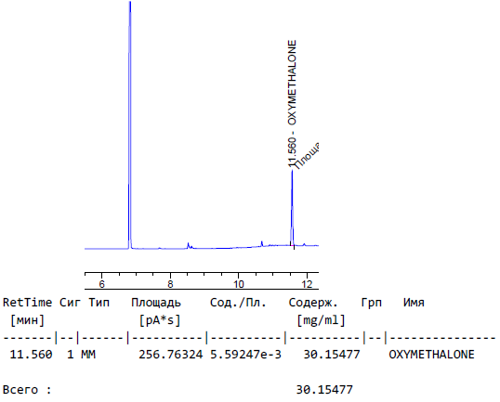500x402 pixels.
Task: Select the area value 256.76324
Action: [171, 355]
